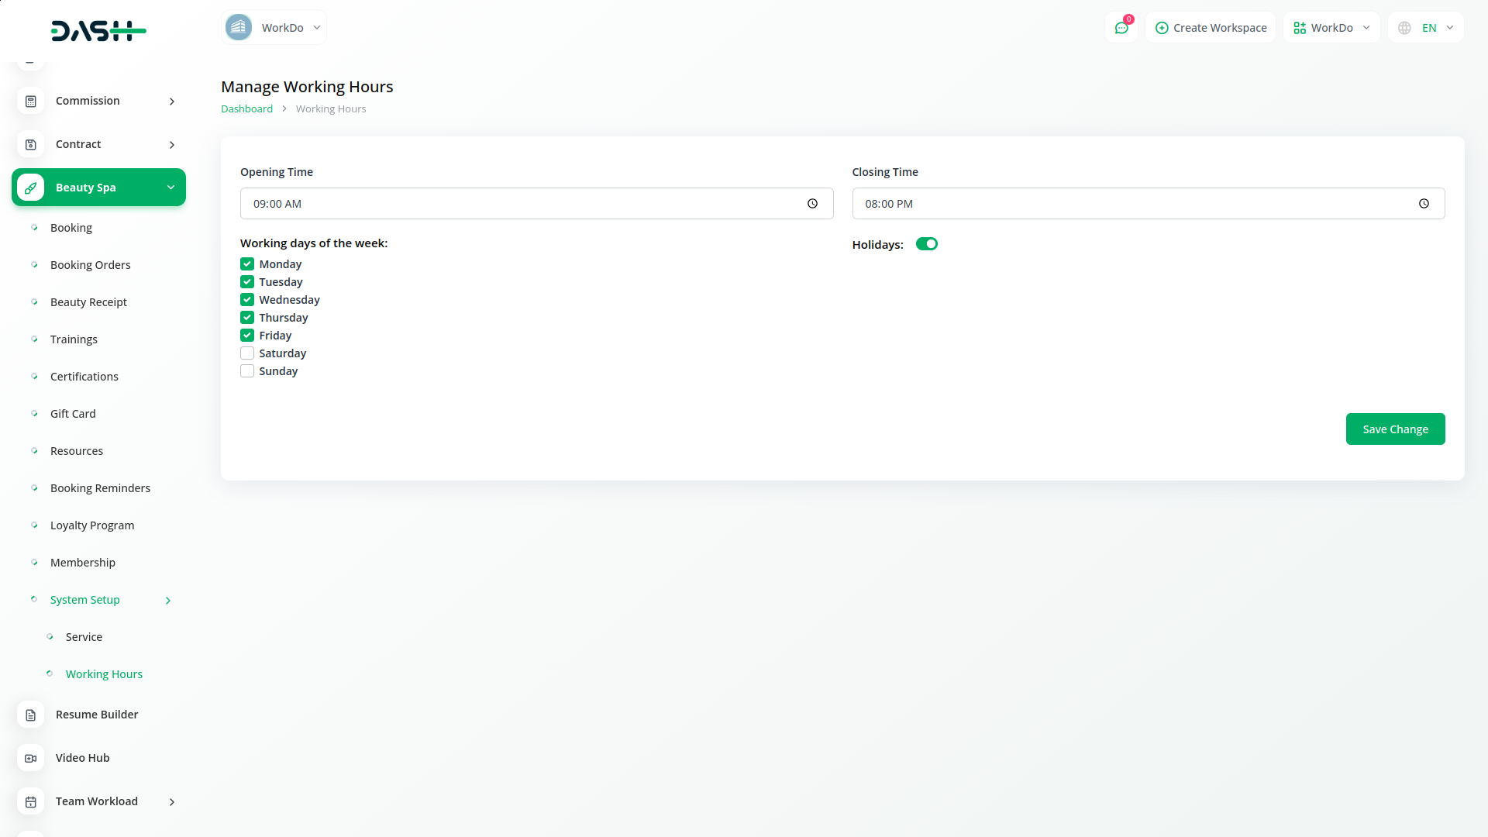1488x837 pixels.
Task: Click the Video Hub camera icon
Action: (x=31, y=759)
